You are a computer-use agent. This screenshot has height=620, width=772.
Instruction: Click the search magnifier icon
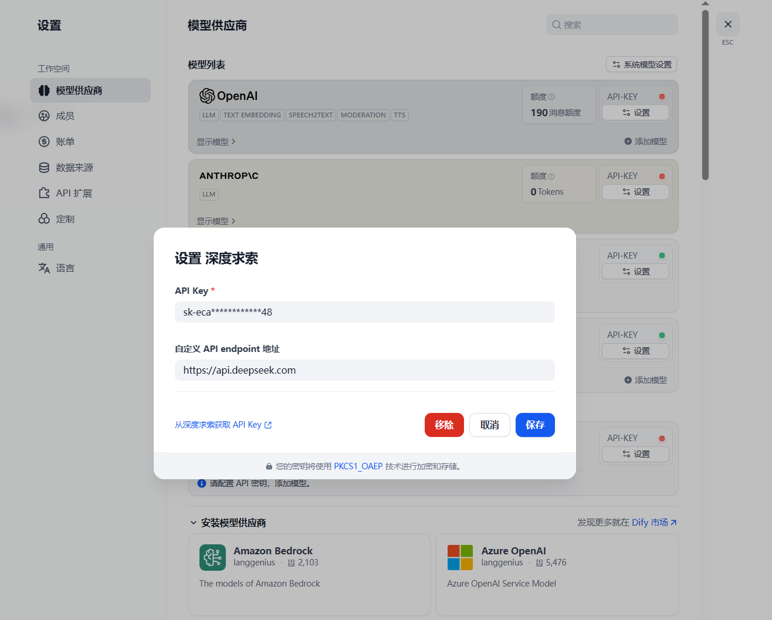[x=556, y=25]
